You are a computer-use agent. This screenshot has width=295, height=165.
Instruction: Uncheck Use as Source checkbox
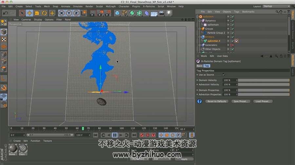pyautogui.click(x=224, y=74)
